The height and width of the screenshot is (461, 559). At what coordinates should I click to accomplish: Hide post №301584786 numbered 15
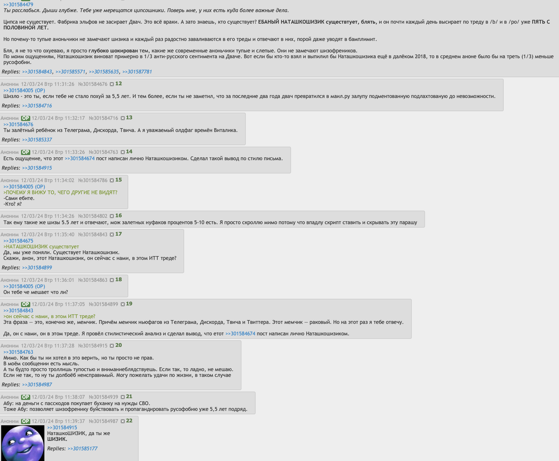112,180
